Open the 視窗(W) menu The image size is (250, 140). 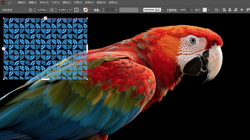(101, 2)
